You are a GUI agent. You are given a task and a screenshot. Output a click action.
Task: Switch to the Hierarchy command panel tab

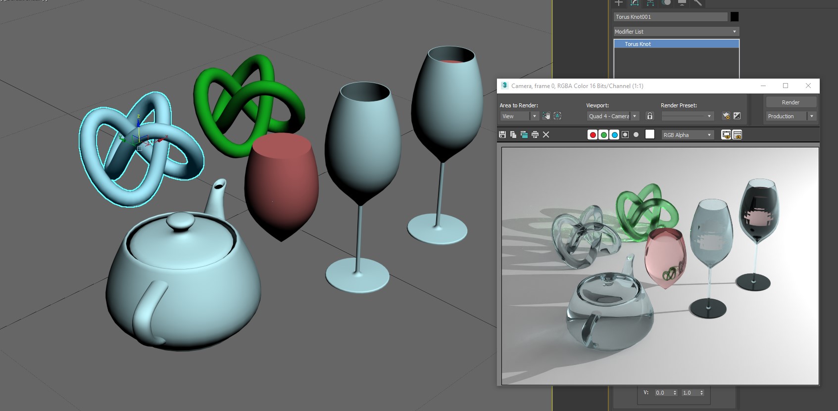pyautogui.click(x=650, y=3)
